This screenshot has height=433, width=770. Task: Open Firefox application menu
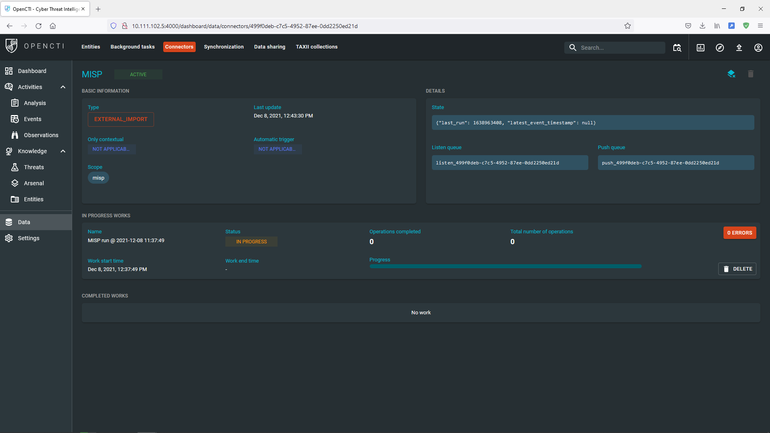pyautogui.click(x=760, y=26)
